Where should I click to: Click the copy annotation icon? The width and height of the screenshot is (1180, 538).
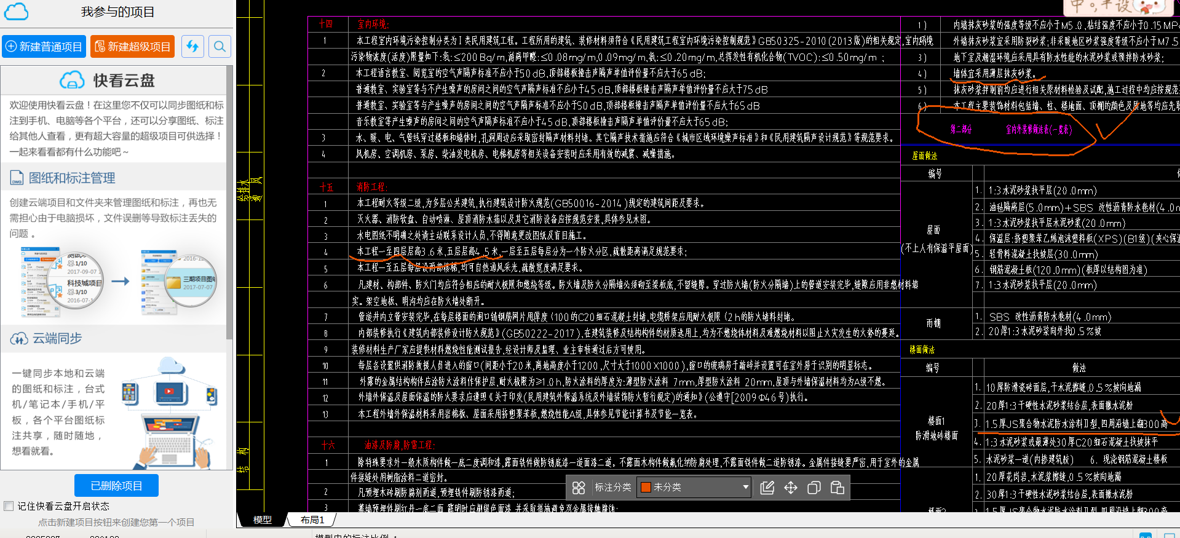(814, 488)
